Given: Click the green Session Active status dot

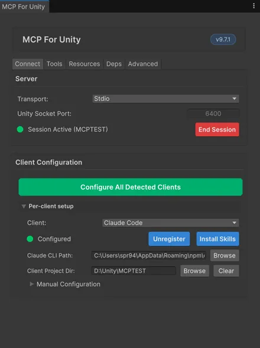Looking at the screenshot, I should [20, 130].
